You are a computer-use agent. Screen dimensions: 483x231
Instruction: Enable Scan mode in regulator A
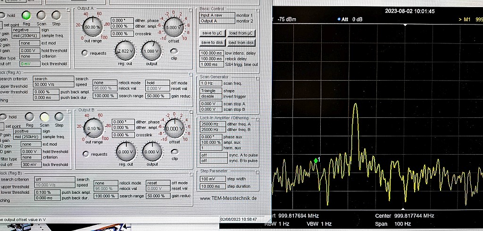41,15
